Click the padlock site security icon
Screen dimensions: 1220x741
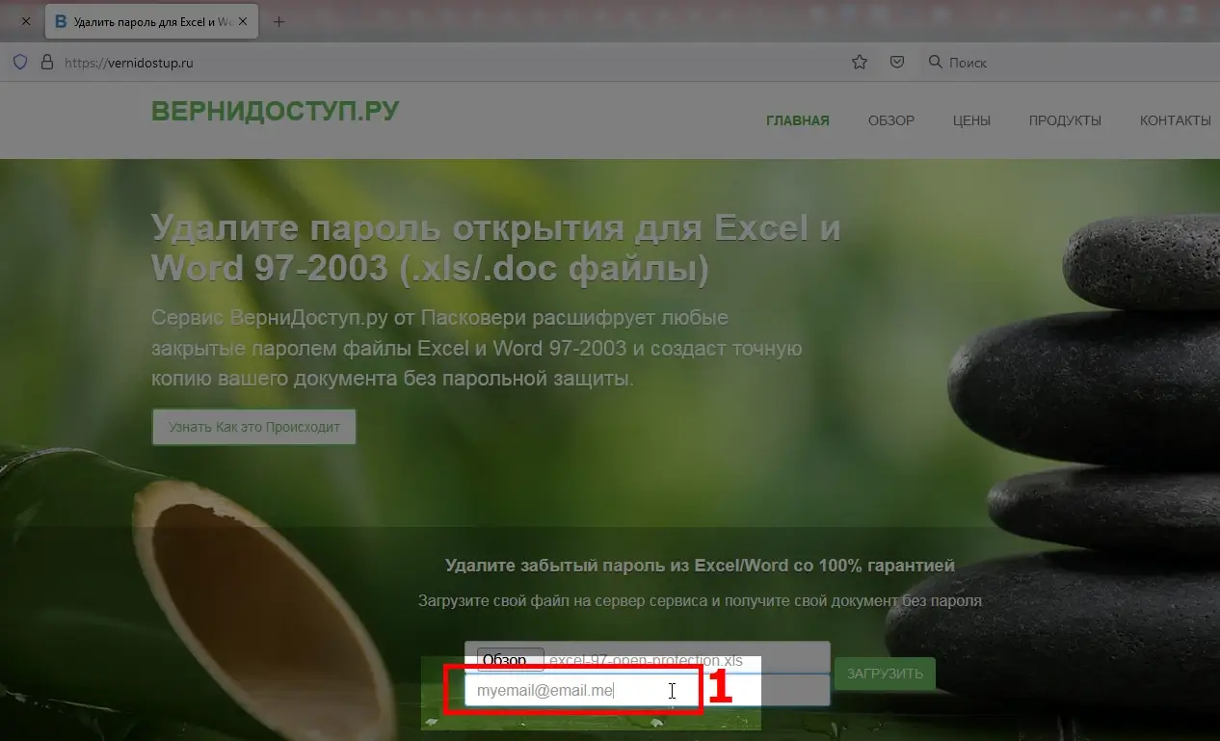coord(45,62)
